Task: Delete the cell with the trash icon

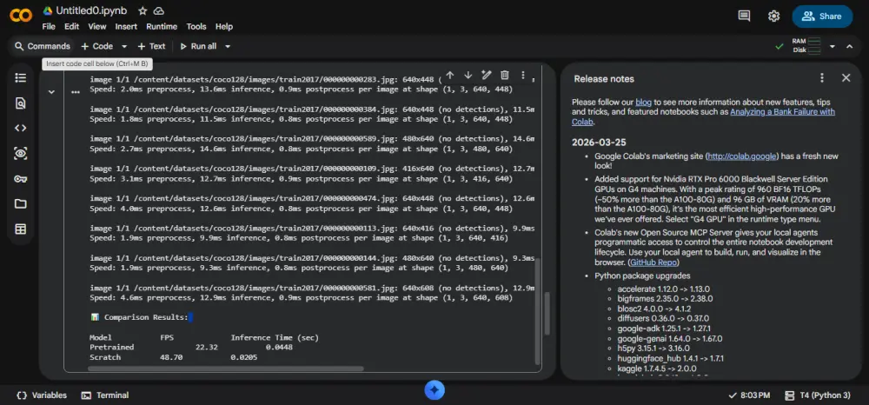Action: [x=504, y=75]
